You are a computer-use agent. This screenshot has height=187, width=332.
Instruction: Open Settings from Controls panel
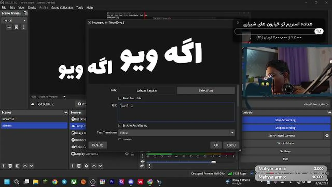pos(285,151)
